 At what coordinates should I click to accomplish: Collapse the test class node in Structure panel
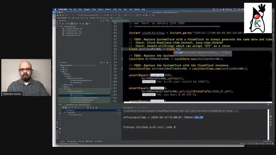(x=60, y=27)
